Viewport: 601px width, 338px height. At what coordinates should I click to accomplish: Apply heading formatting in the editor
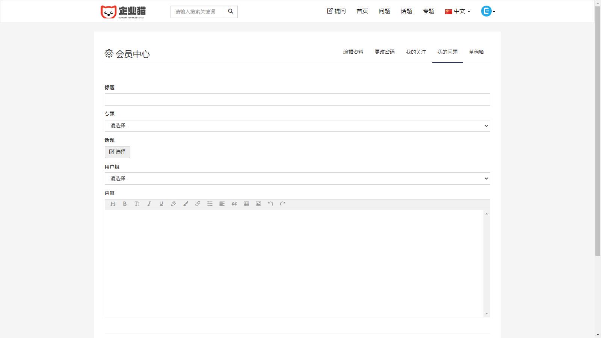113,204
